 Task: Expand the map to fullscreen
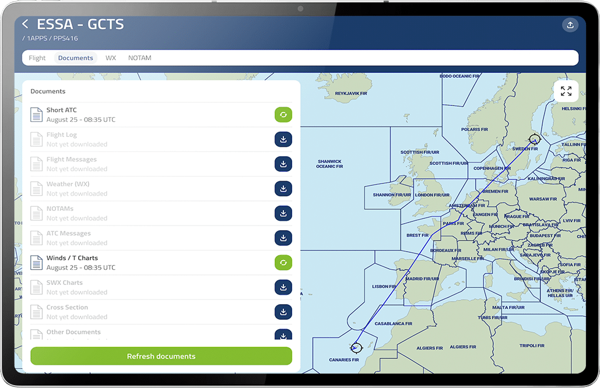point(566,91)
